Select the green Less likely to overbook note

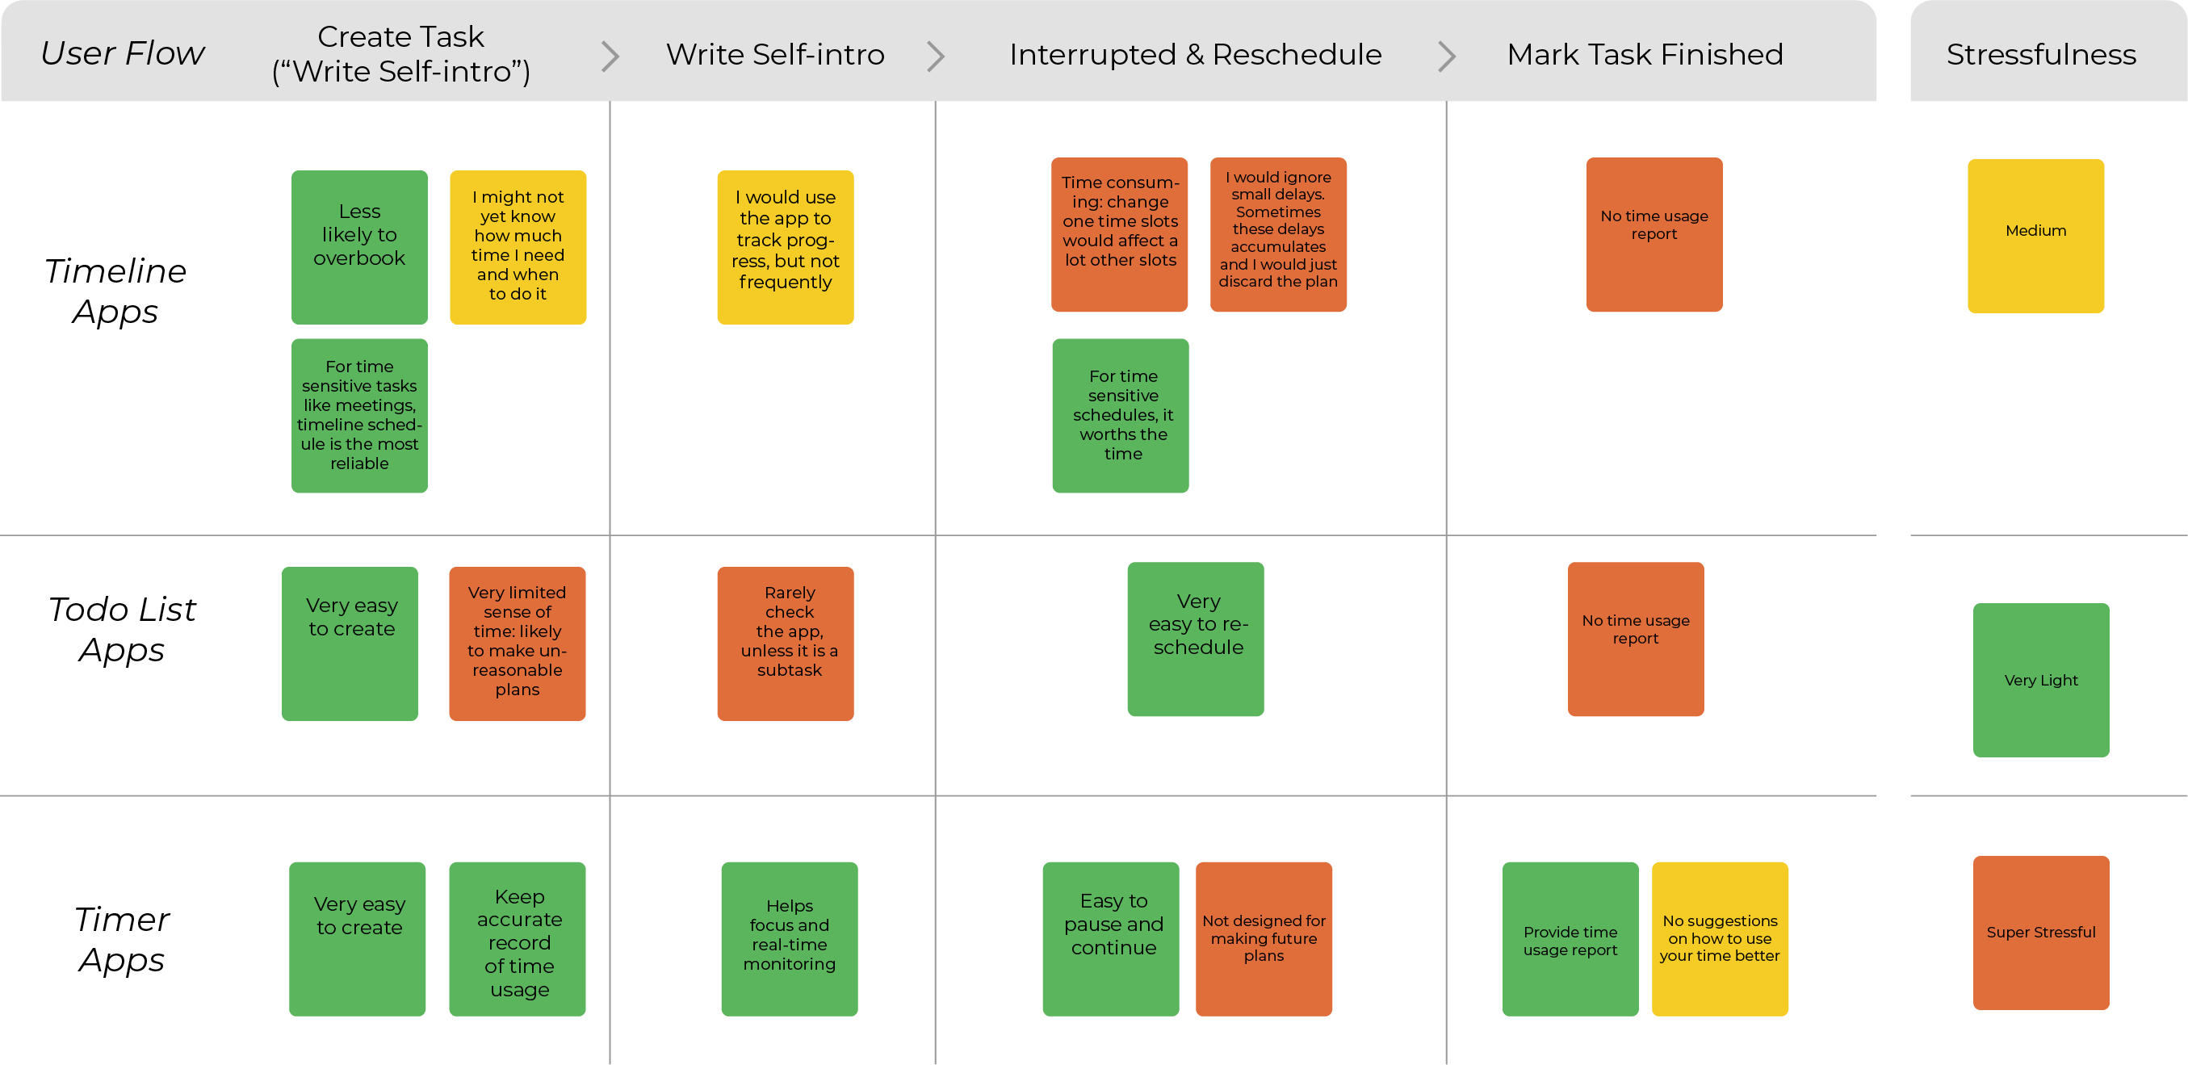point(359,246)
